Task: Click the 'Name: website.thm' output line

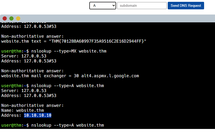Action: 23,110
